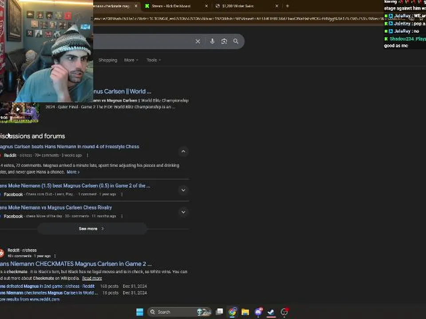Image resolution: width=426 pixels, height=319 pixels.
Task: Click the Windows taskbar Search box
Action: click(179, 312)
